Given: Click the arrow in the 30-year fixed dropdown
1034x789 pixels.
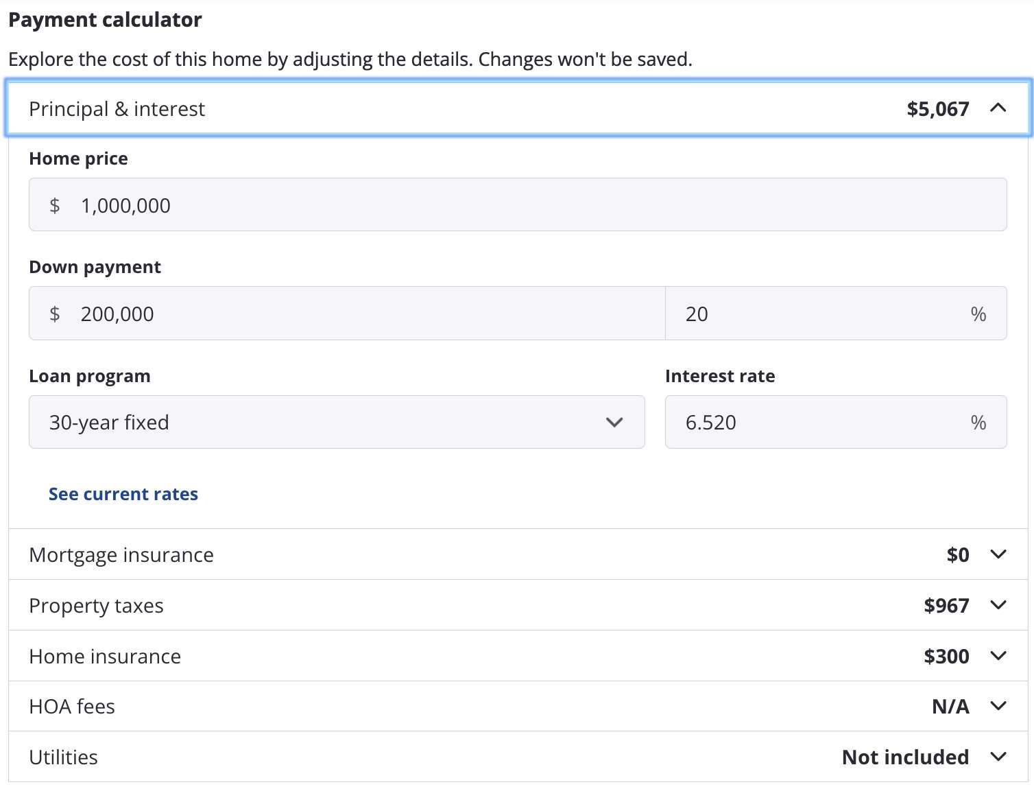Looking at the screenshot, I should pos(614,423).
